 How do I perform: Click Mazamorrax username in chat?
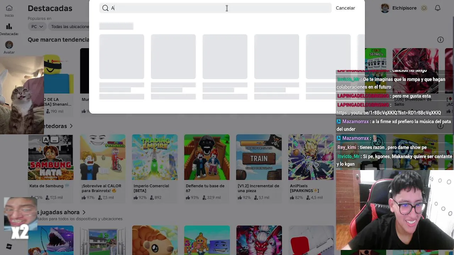coord(355,121)
